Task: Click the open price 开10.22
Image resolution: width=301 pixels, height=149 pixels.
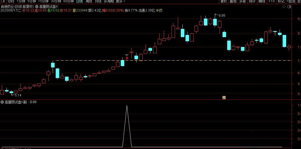Action: (x=28, y=10)
